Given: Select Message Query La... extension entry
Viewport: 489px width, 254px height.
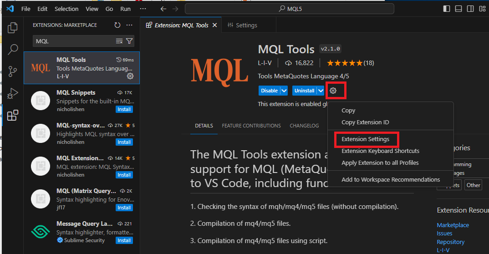Looking at the screenshot, I should (x=81, y=232).
